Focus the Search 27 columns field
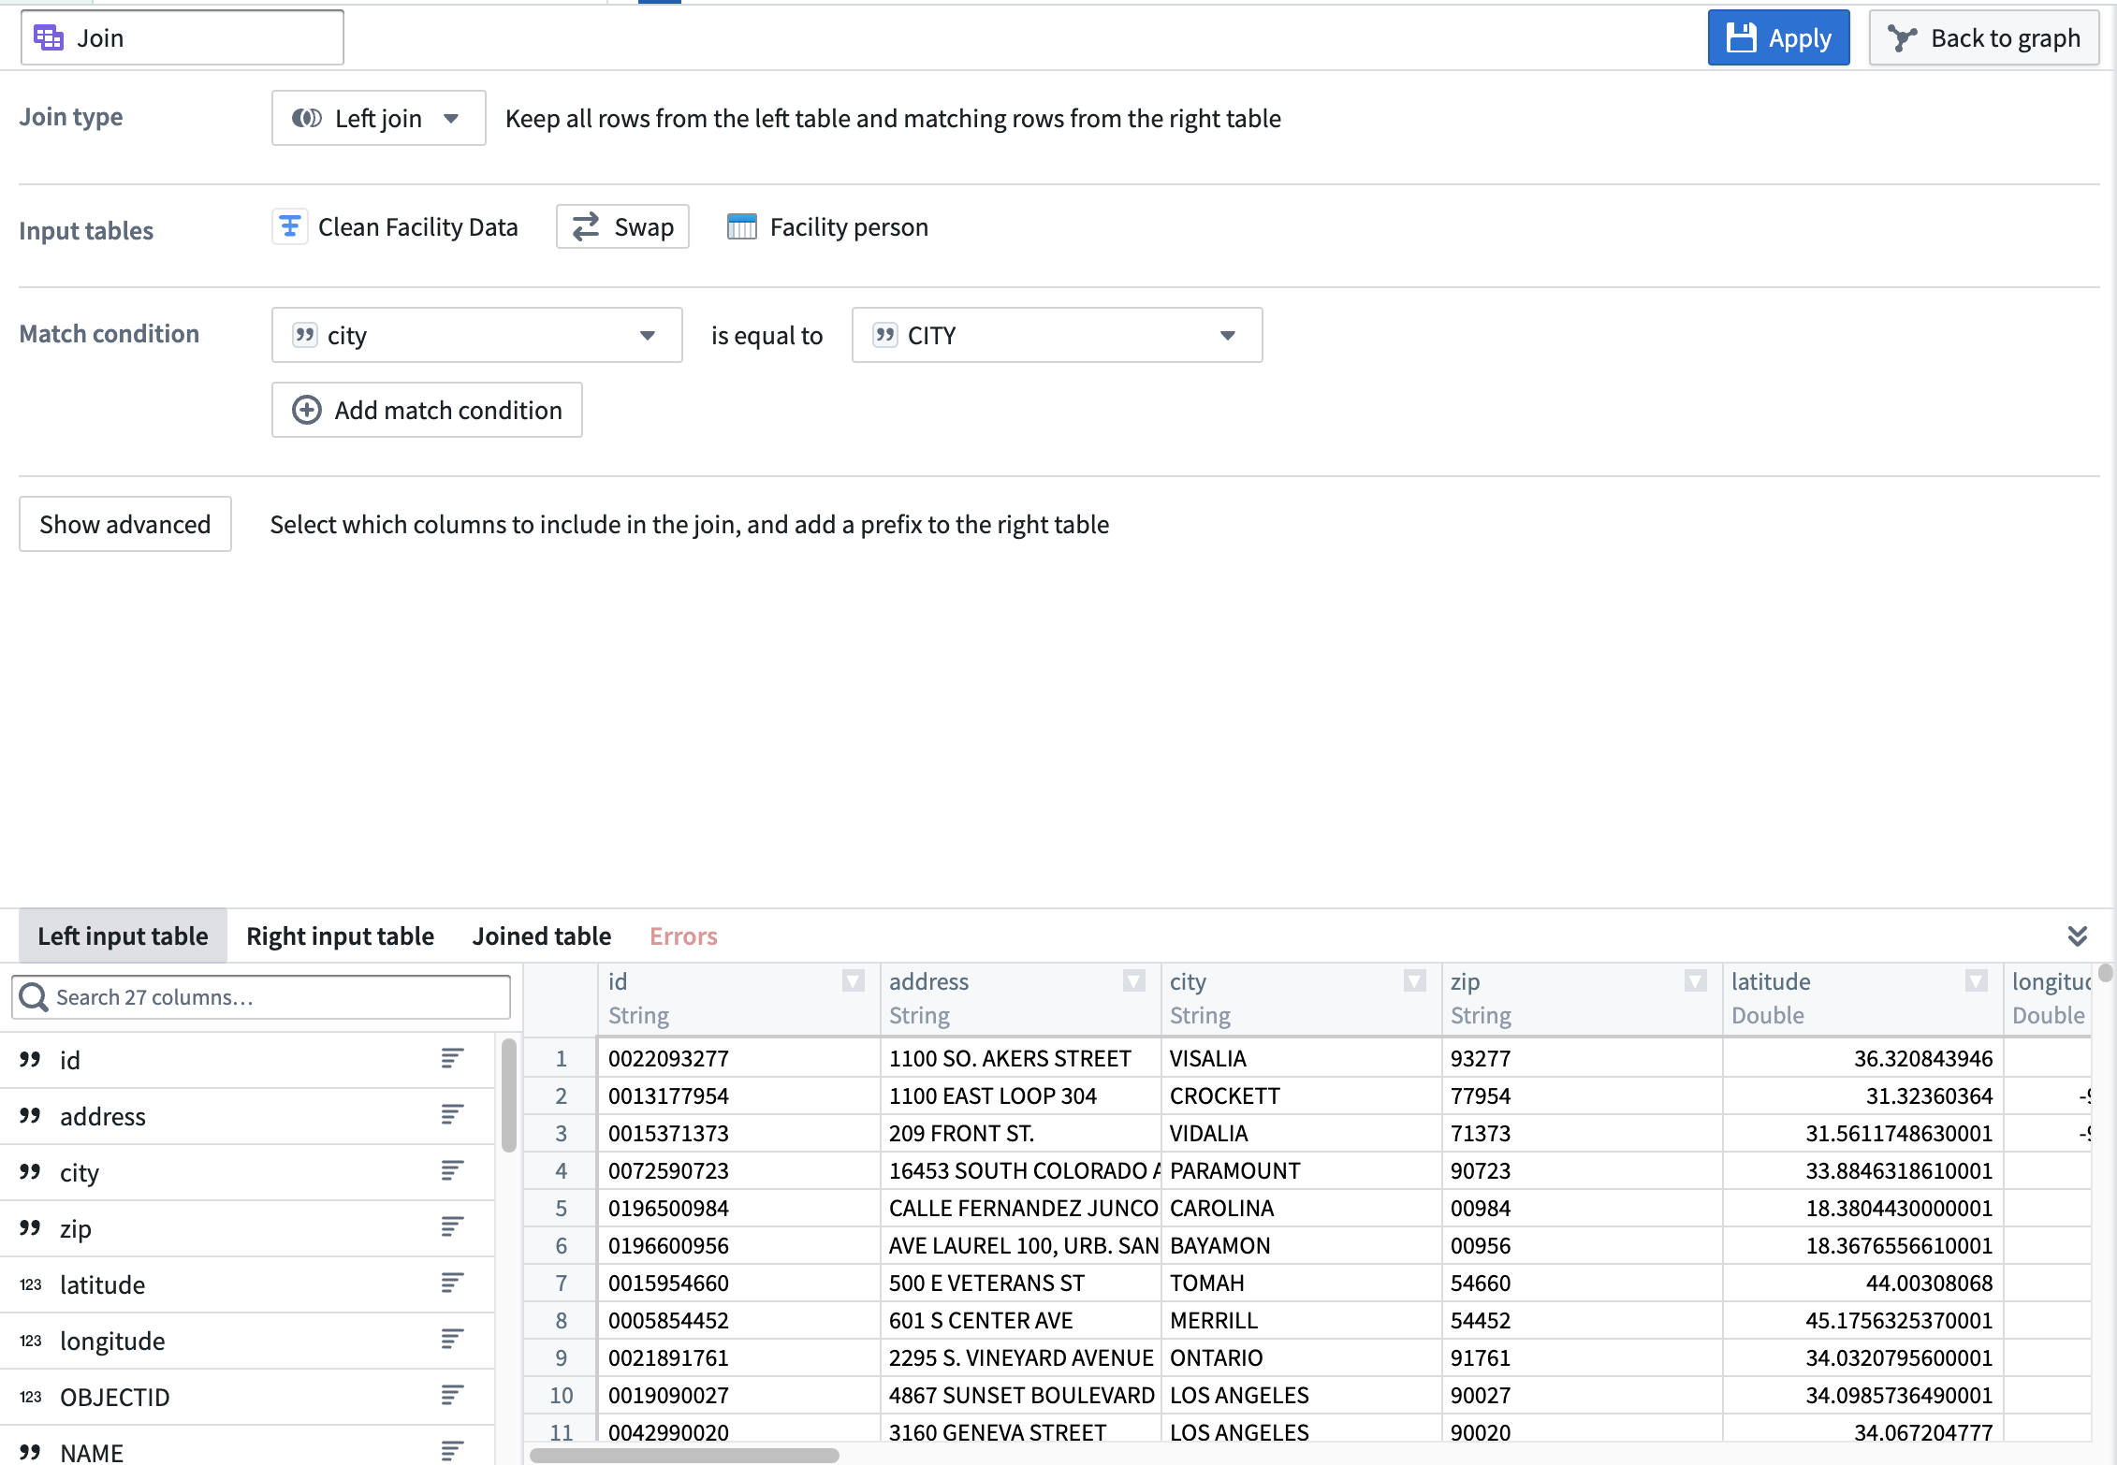Screen dimensions: 2117x1465 click(x=261, y=997)
